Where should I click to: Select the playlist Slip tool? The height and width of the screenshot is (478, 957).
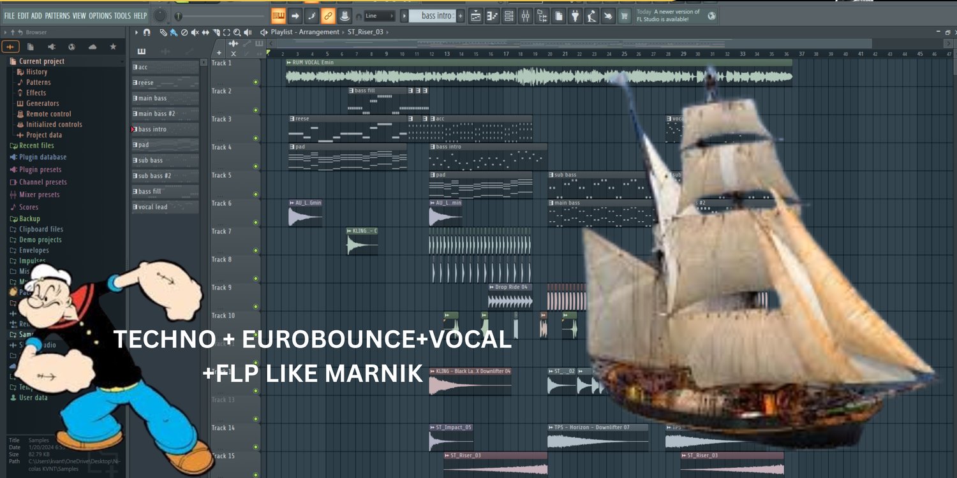pyautogui.click(x=205, y=32)
